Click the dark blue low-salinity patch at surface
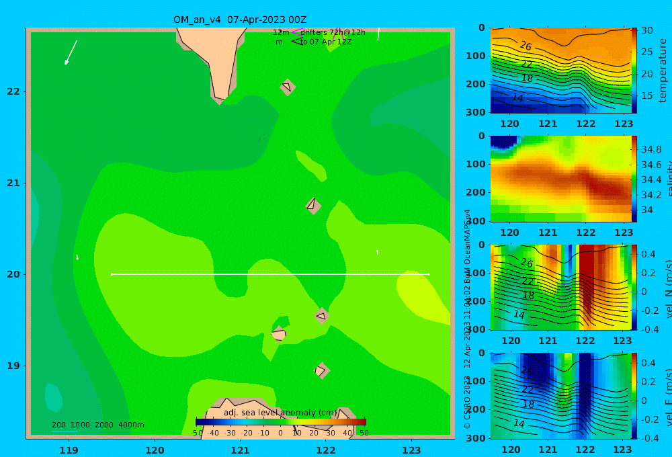 point(503,142)
